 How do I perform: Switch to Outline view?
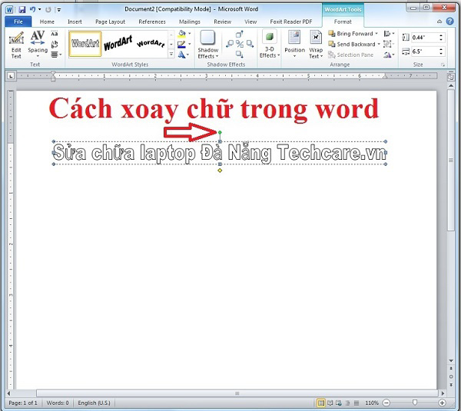pyautogui.click(x=347, y=403)
